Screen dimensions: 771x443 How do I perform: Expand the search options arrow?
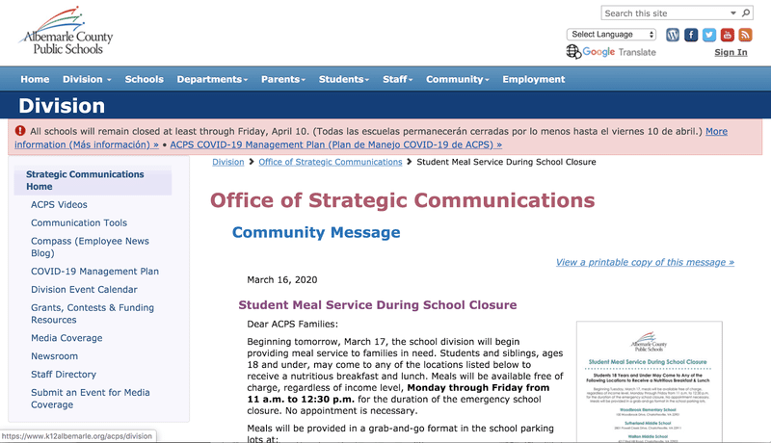coord(733,13)
